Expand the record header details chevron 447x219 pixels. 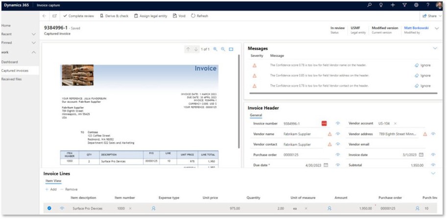(x=437, y=28)
